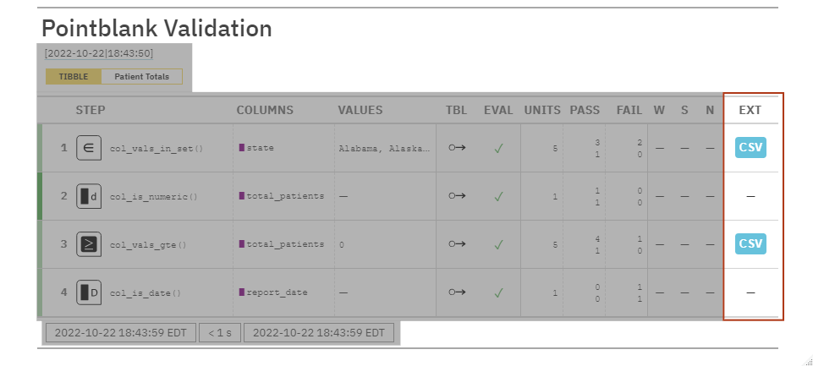This screenshot has width=813, height=366.
Task: Click the FAIL column header
Action: click(x=629, y=110)
